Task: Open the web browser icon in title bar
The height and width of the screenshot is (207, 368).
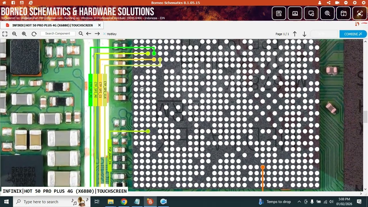Action: [31, 3]
